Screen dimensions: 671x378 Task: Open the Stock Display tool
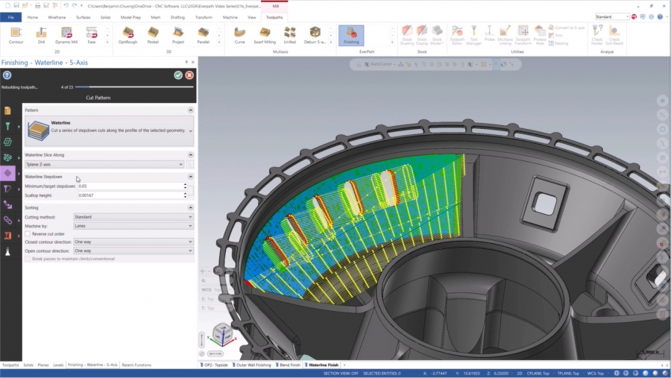tap(422, 35)
